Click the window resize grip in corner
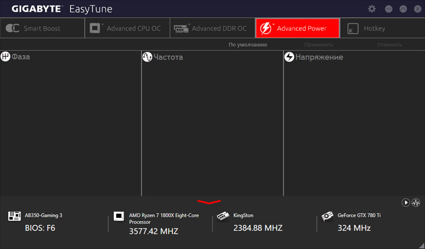Viewport: 425px width, 249px height. 421,245
